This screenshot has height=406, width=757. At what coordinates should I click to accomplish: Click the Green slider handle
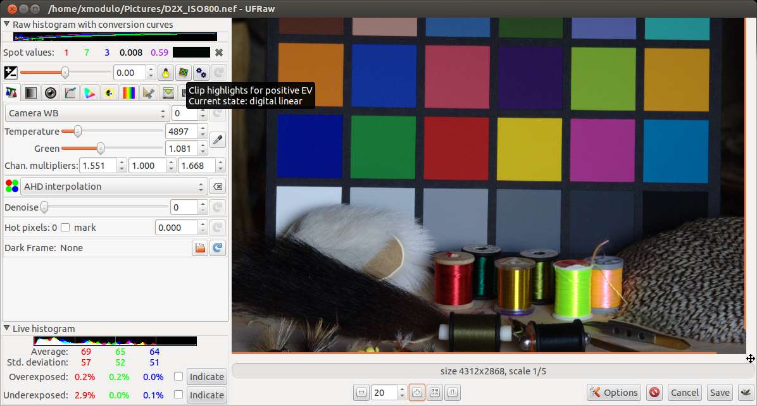(101, 149)
